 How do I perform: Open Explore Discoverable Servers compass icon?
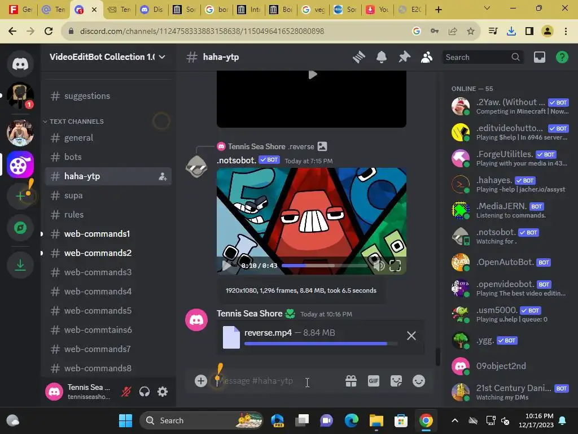pos(20,228)
